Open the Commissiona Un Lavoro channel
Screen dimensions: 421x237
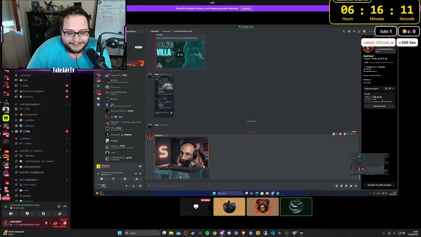(x=41, y=161)
